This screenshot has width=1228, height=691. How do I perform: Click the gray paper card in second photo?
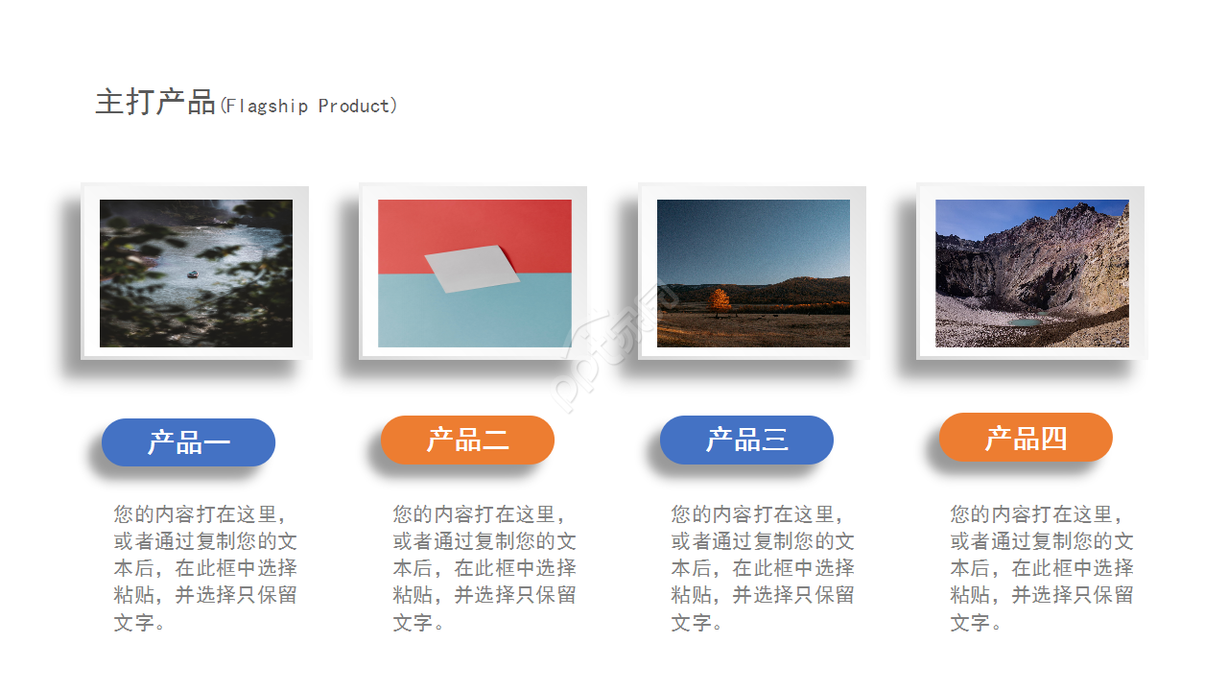[472, 269]
